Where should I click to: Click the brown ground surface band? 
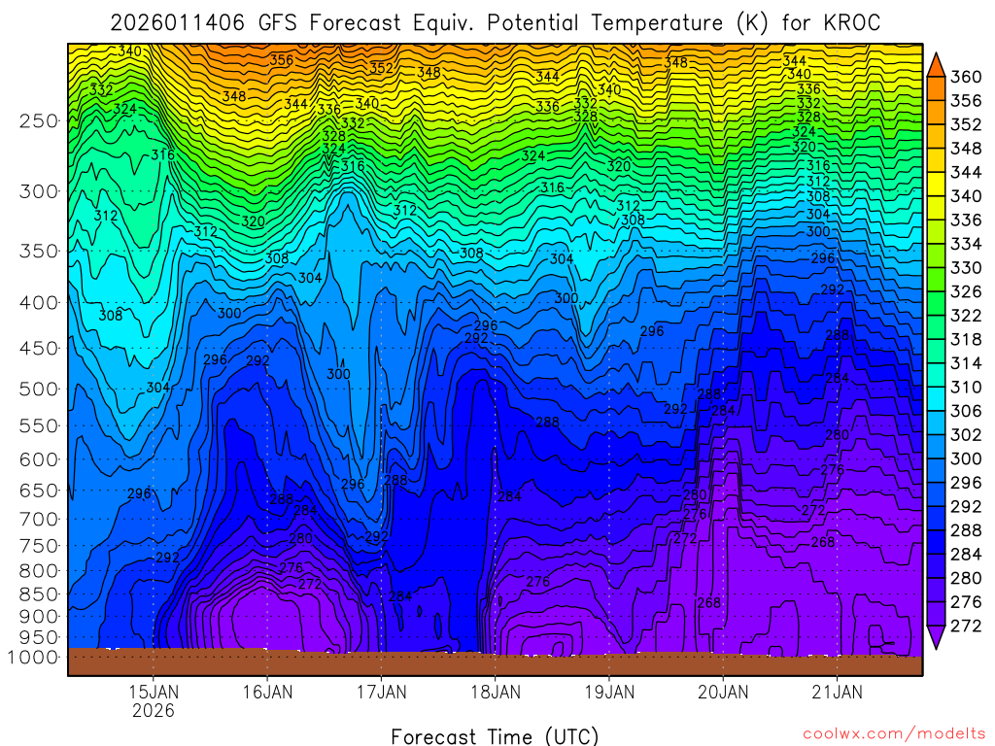point(495,663)
